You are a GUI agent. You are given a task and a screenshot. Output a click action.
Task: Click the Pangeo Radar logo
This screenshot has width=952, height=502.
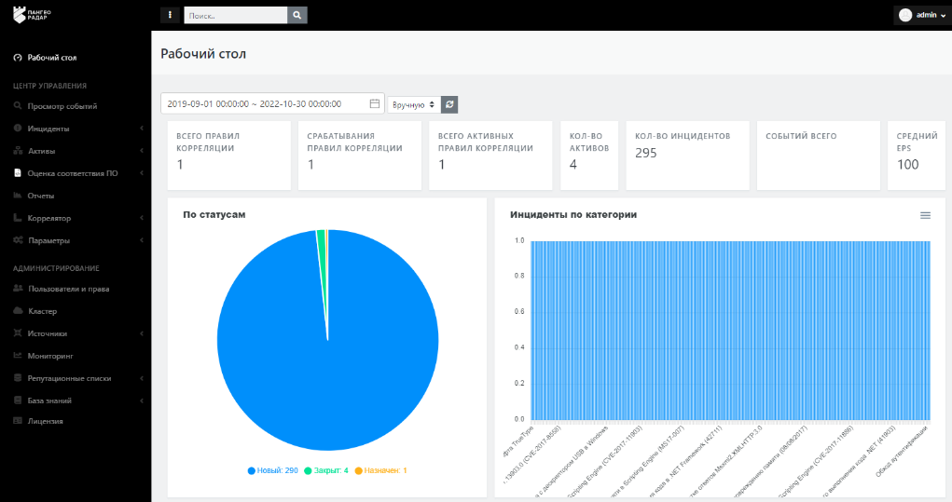(x=33, y=15)
